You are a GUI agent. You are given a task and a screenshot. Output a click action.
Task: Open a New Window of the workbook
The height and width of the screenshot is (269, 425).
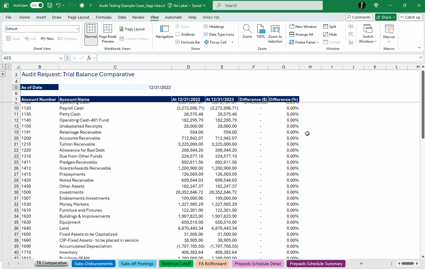coord(303,26)
